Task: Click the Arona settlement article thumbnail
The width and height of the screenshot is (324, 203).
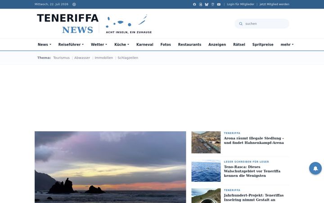Action: point(206,142)
